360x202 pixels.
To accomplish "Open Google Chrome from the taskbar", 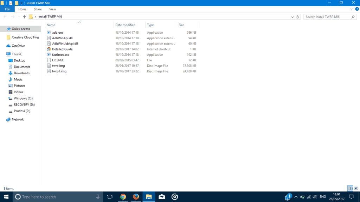I will click(x=123, y=197).
